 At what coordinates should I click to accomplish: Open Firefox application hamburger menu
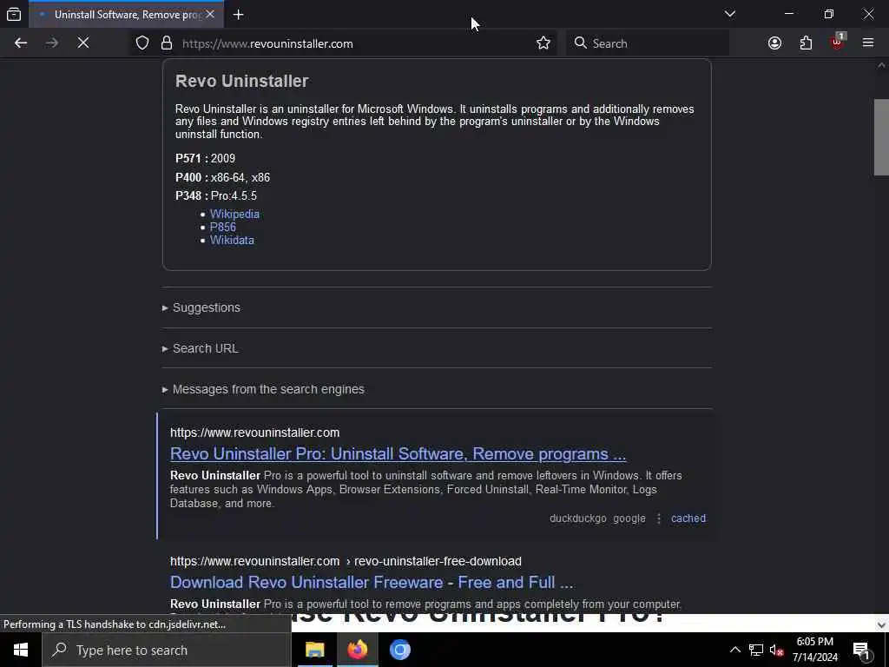868,43
